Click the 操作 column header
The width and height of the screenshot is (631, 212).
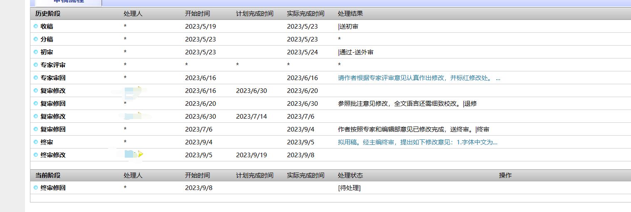click(505, 175)
